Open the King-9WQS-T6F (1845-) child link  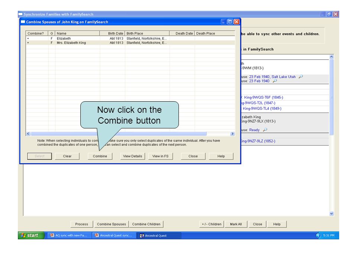(263, 97)
